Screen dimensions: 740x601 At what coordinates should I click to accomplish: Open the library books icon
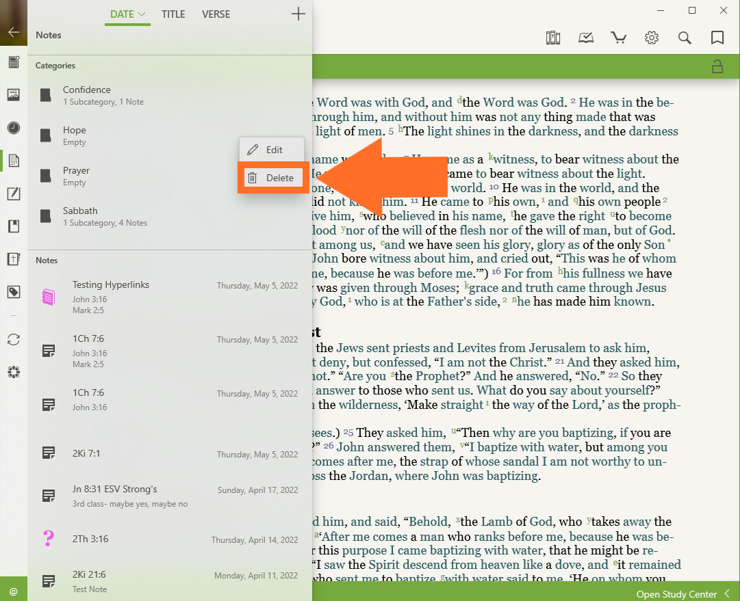[553, 38]
